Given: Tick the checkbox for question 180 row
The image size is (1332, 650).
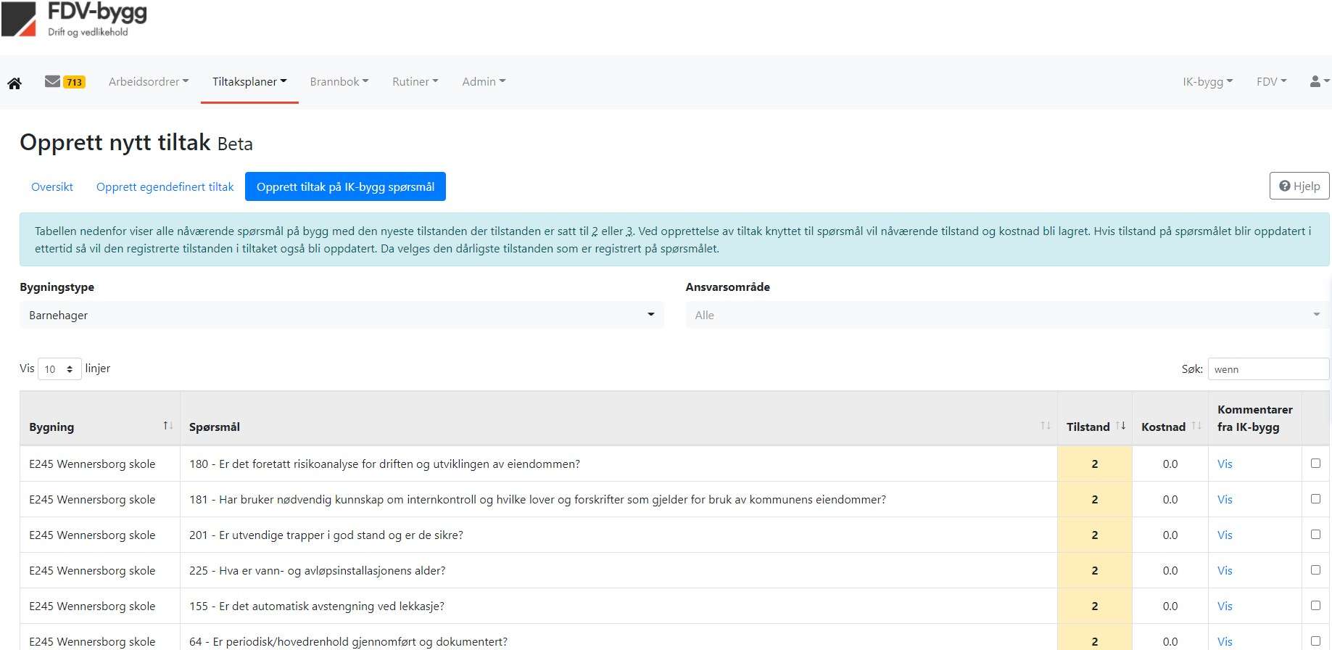Looking at the screenshot, I should coord(1315,463).
